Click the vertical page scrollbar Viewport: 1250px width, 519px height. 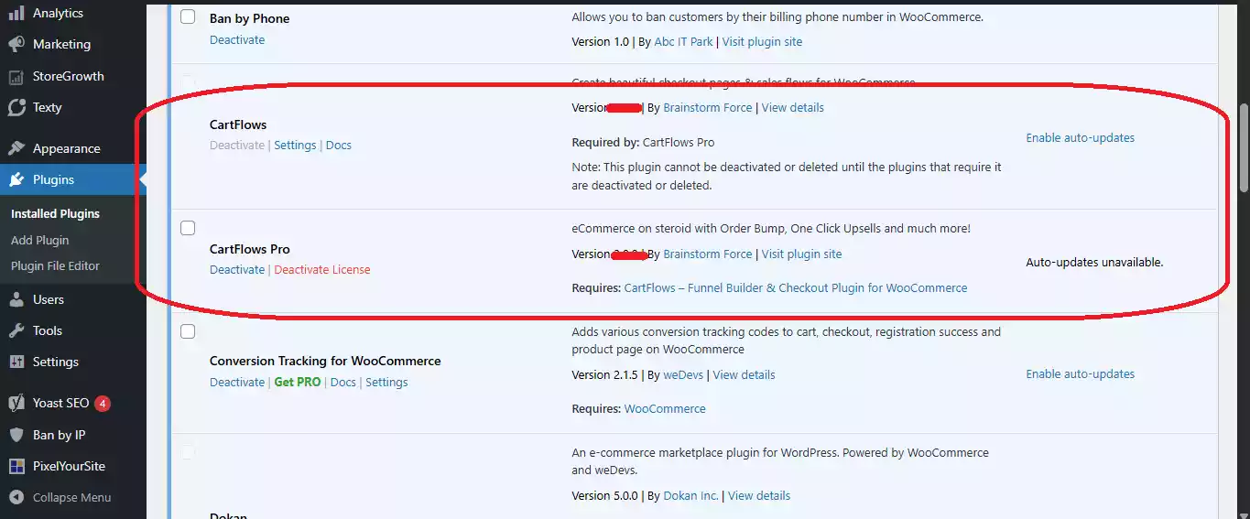tap(1244, 146)
